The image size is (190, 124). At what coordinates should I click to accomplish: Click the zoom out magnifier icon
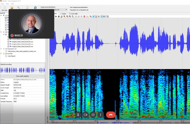(x=67, y=16)
